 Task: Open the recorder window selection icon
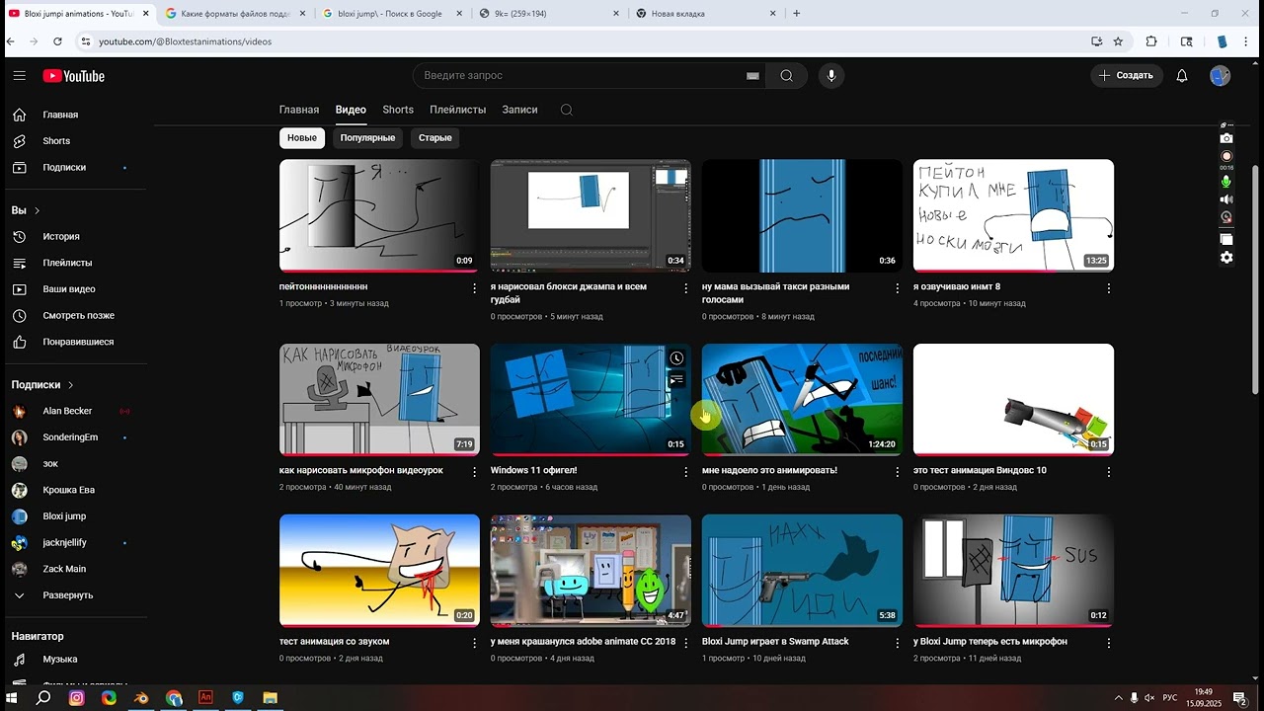(x=1226, y=239)
